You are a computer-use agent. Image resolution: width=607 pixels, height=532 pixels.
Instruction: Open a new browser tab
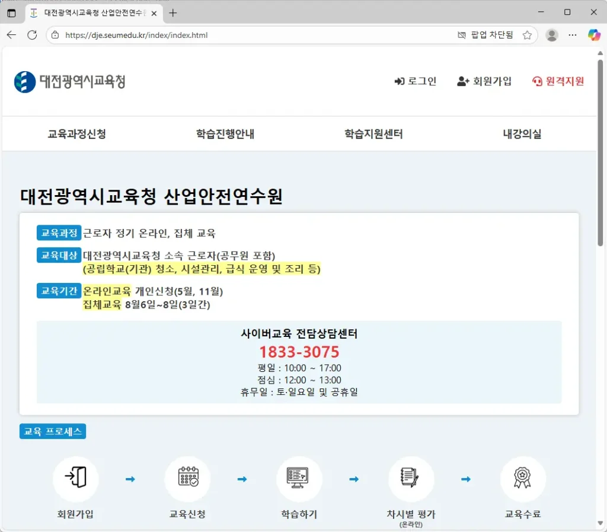172,13
